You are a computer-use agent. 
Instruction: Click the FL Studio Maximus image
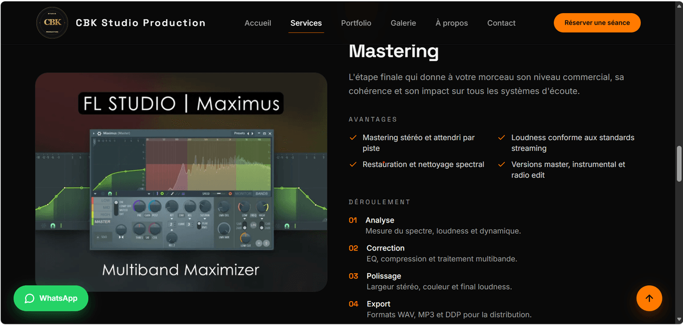click(x=181, y=182)
